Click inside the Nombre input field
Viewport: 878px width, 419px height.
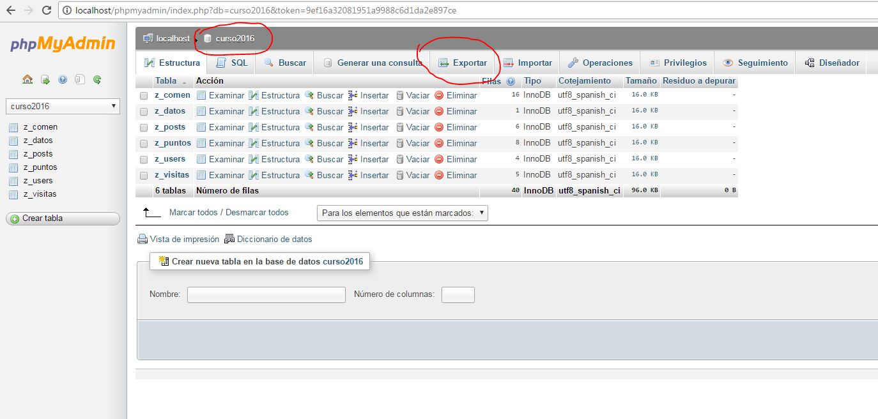pyautogui.click(x=266, y=294)
